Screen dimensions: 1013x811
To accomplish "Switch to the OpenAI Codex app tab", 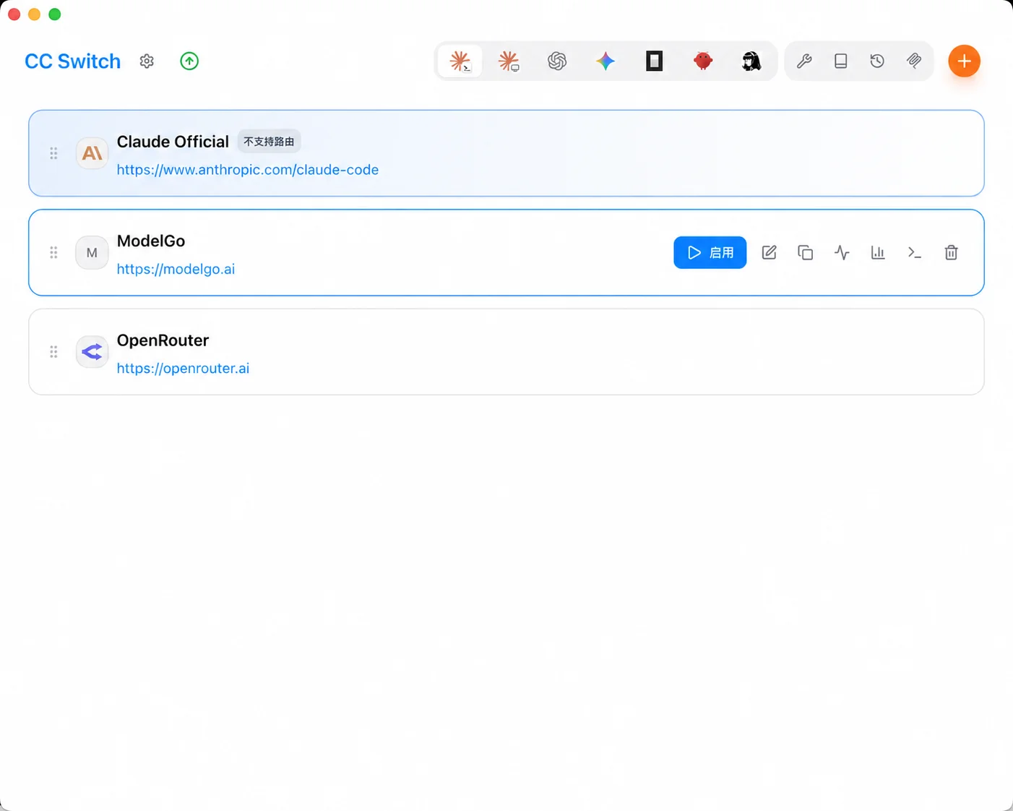I will pyautogui.click(x=557, y=61).
